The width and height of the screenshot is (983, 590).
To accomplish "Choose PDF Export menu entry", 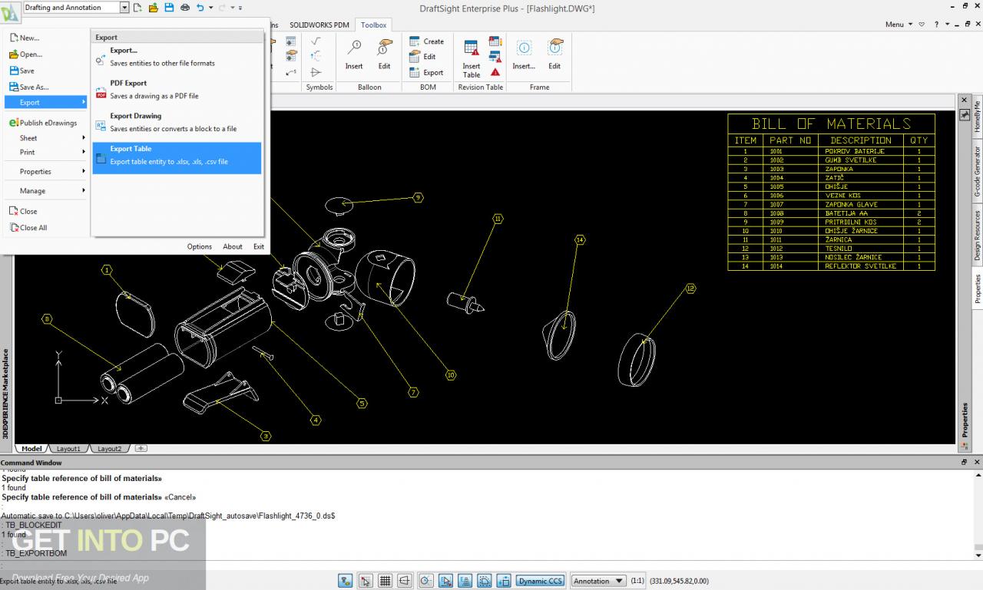I will (x=177, y=89).
